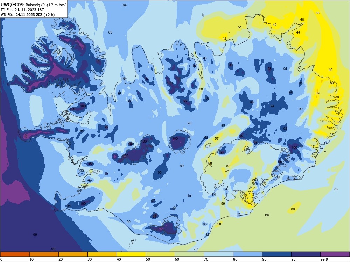Click the 30–40 amber legend swatch
The image size is (350, 262).
tap(102, 254)
